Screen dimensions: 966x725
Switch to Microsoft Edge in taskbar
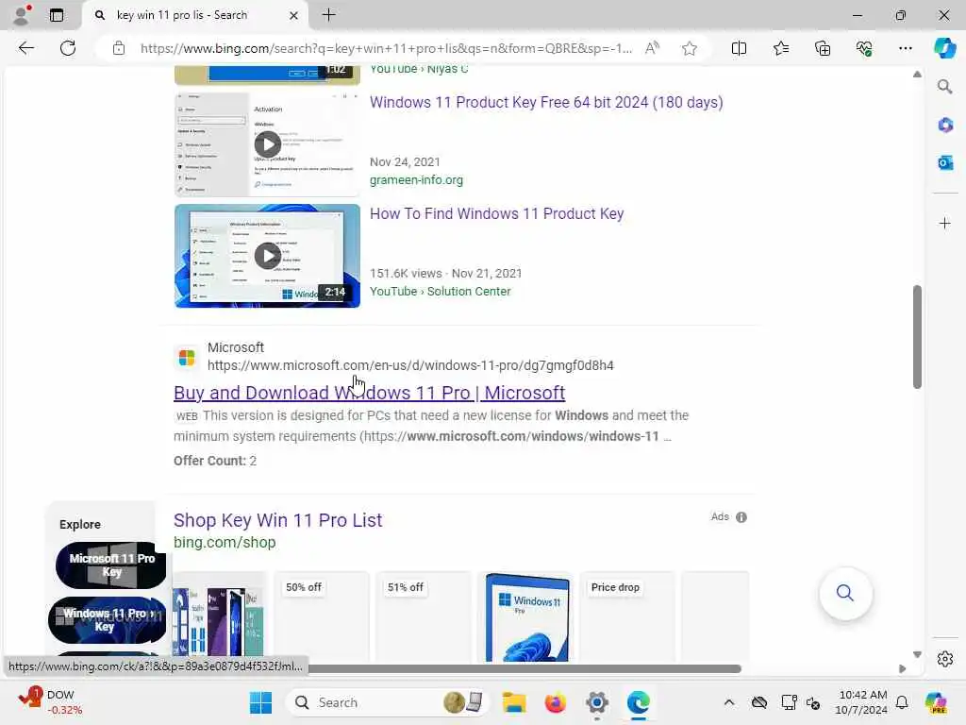(639, 702)
